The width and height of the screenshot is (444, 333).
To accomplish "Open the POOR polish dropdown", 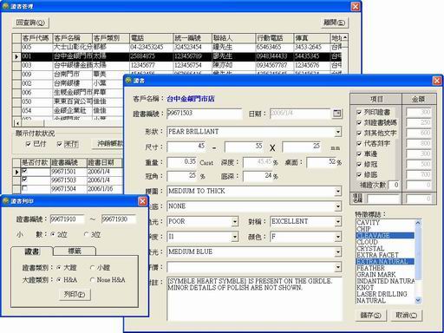I will click(x=235, y=222).
